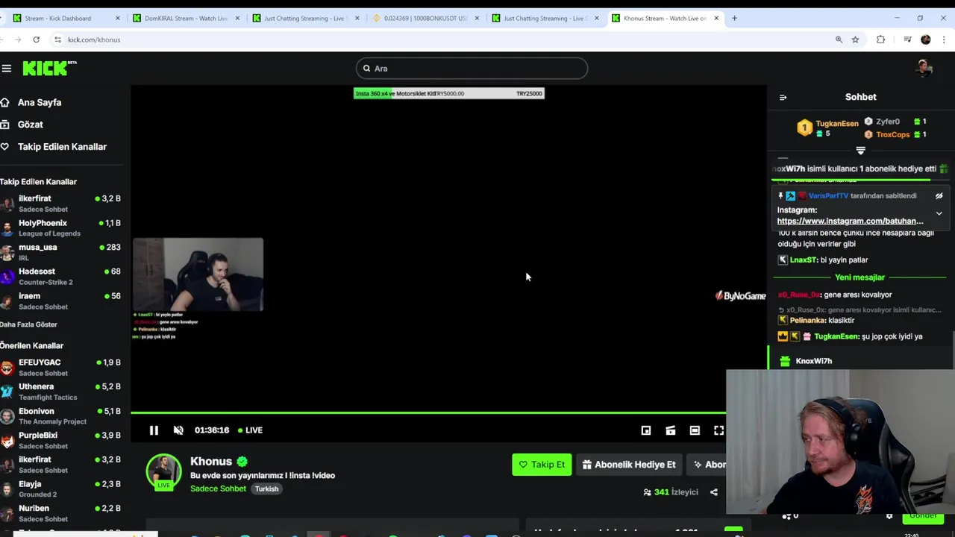Open Ebonivon recommended channel
Screen dimensions: 955x537
pyautogui.click(x=61, y=415)
